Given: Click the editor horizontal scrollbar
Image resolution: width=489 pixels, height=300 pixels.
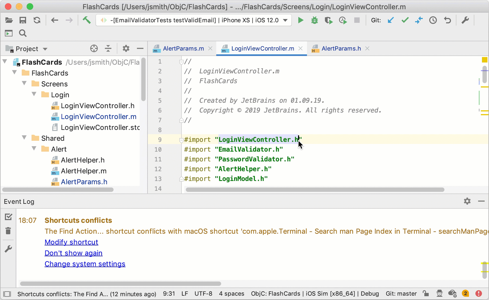Looking at the screenshot, I should [315, 190].
